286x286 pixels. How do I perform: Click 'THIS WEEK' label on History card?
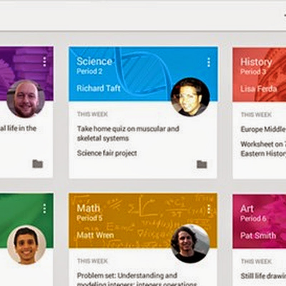point(256,115)
